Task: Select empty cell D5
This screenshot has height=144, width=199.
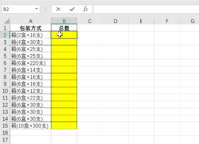Action: pyautogui.click(x=115, y=56)
